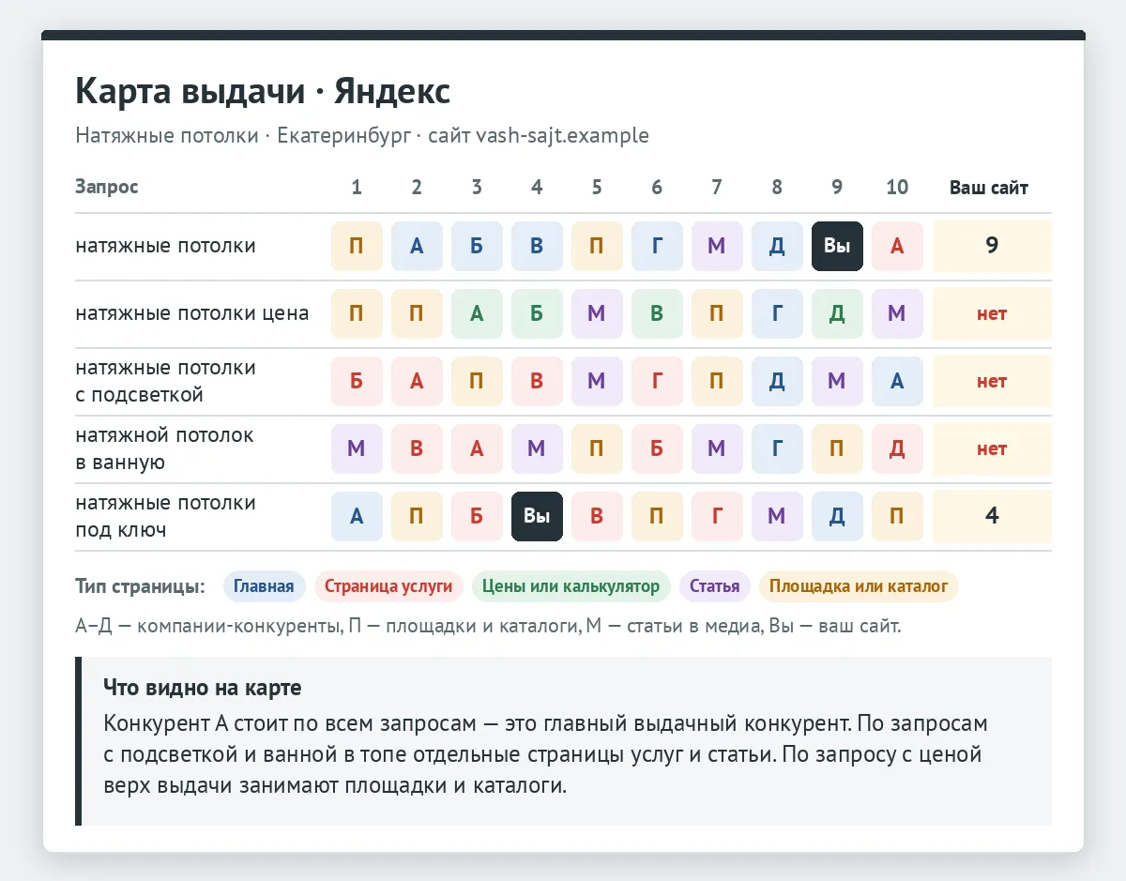Click column header 5
The image size is (1126, 881).
pyautogui.click(x=597, y=188)
